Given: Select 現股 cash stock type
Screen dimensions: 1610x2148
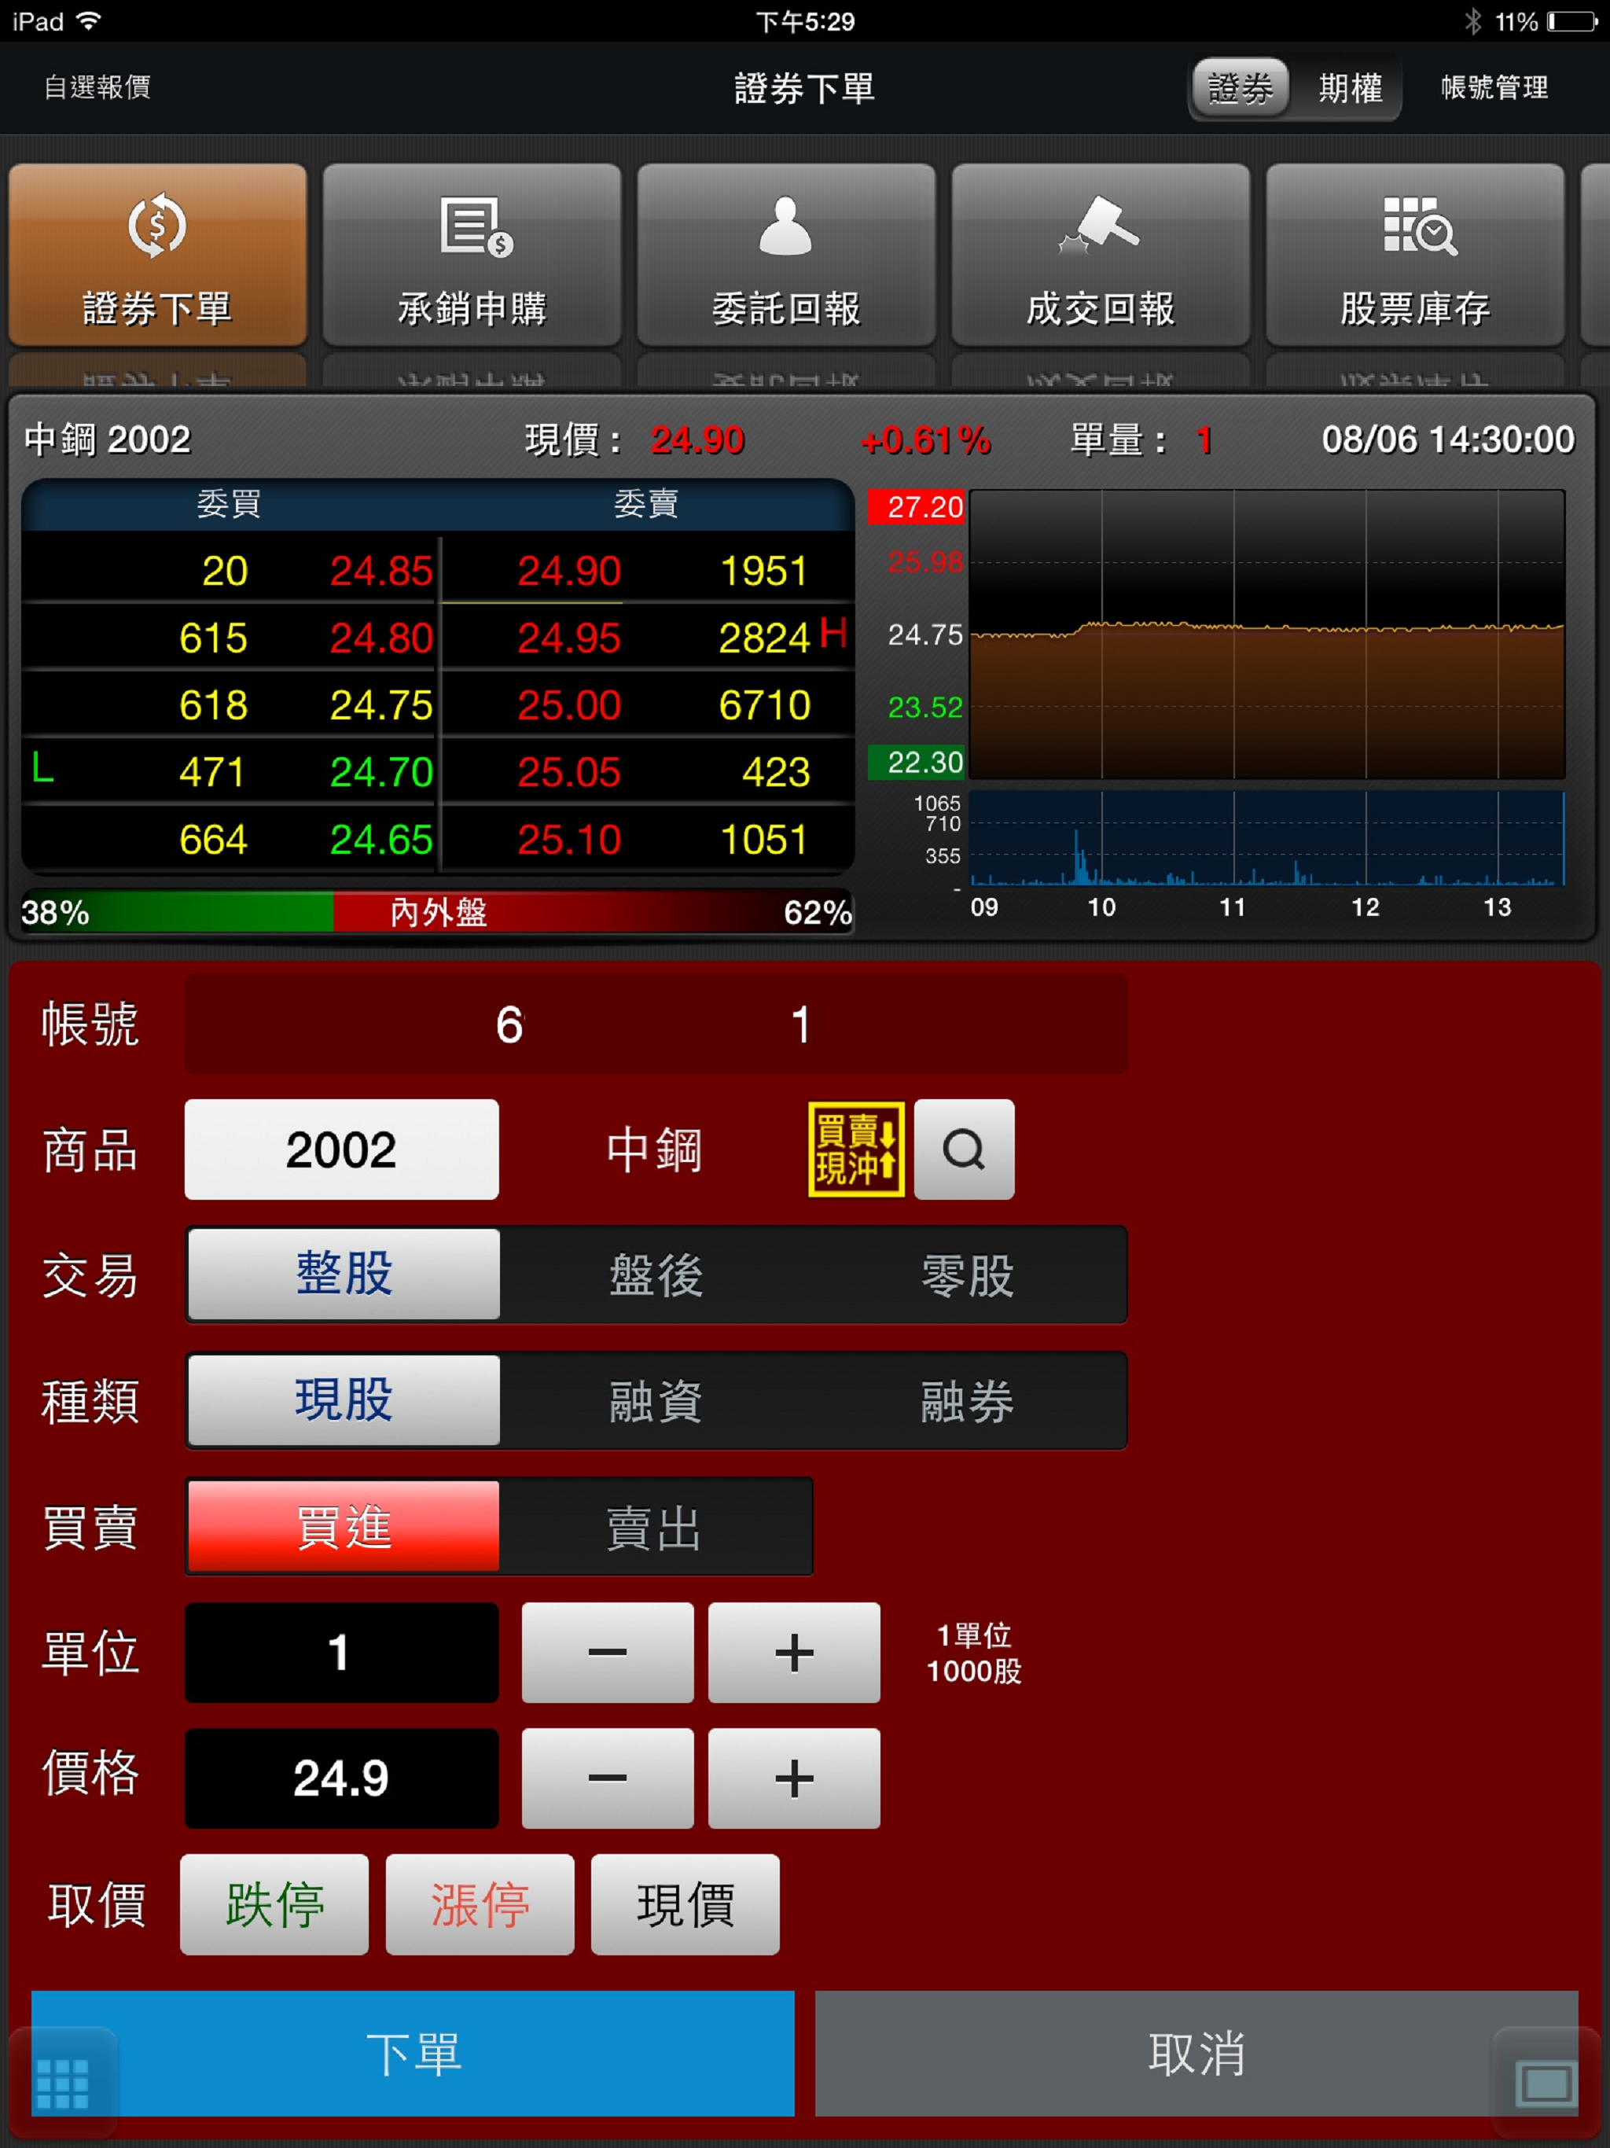Looking at the screenshot, I should tap(344, 1400).
